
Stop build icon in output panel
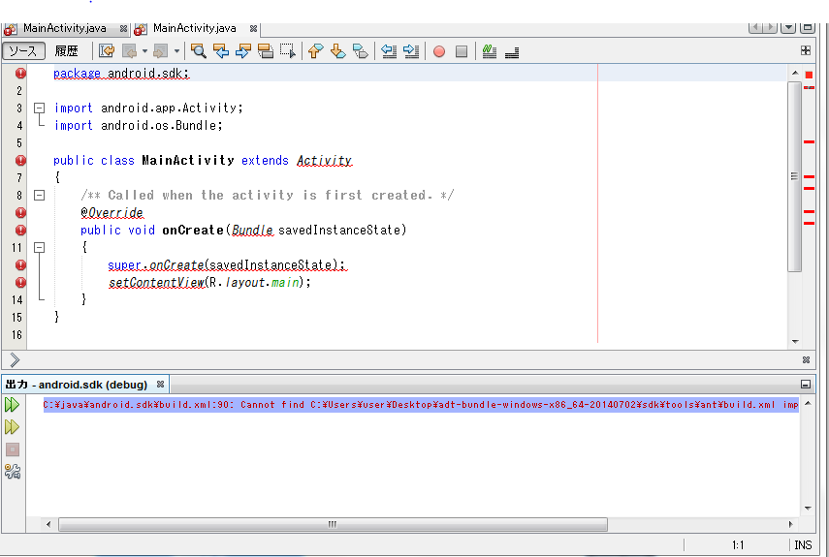point(13,449)
